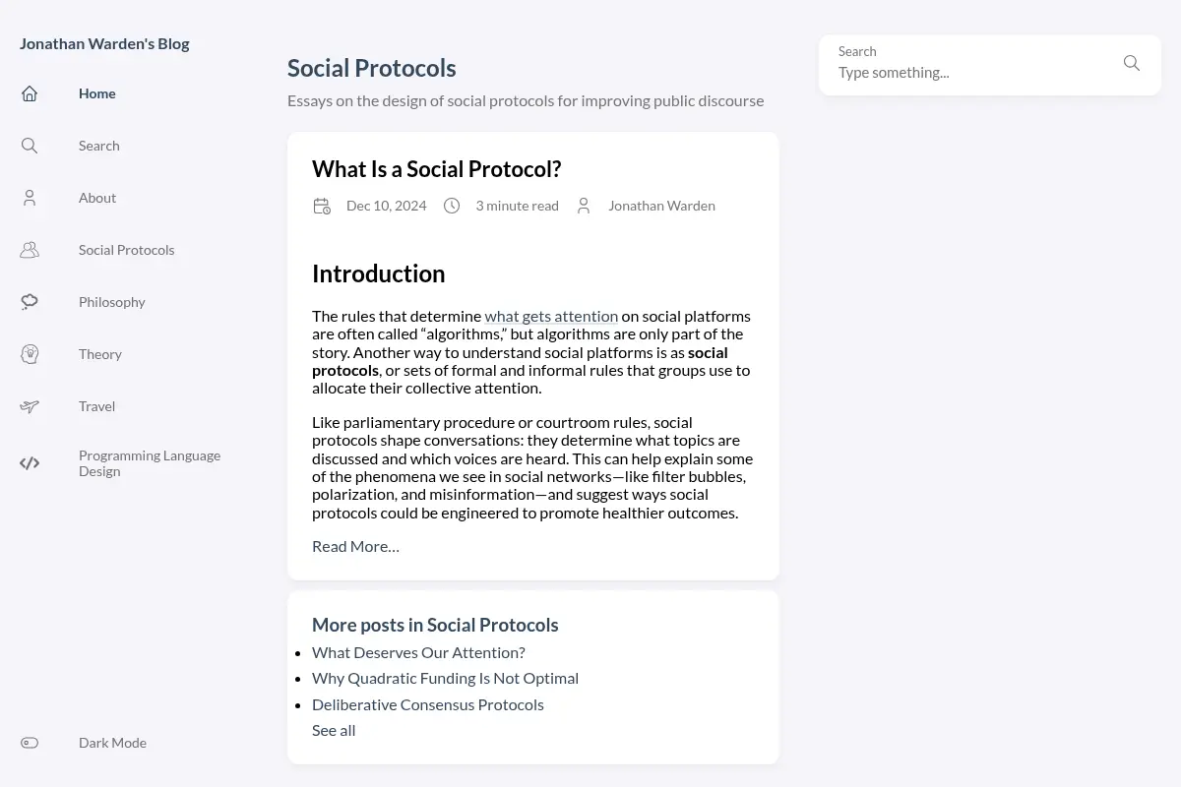
Task: Click the group icon beside Social Protocols
Action: pyautogui.click(x=30, y=250)
